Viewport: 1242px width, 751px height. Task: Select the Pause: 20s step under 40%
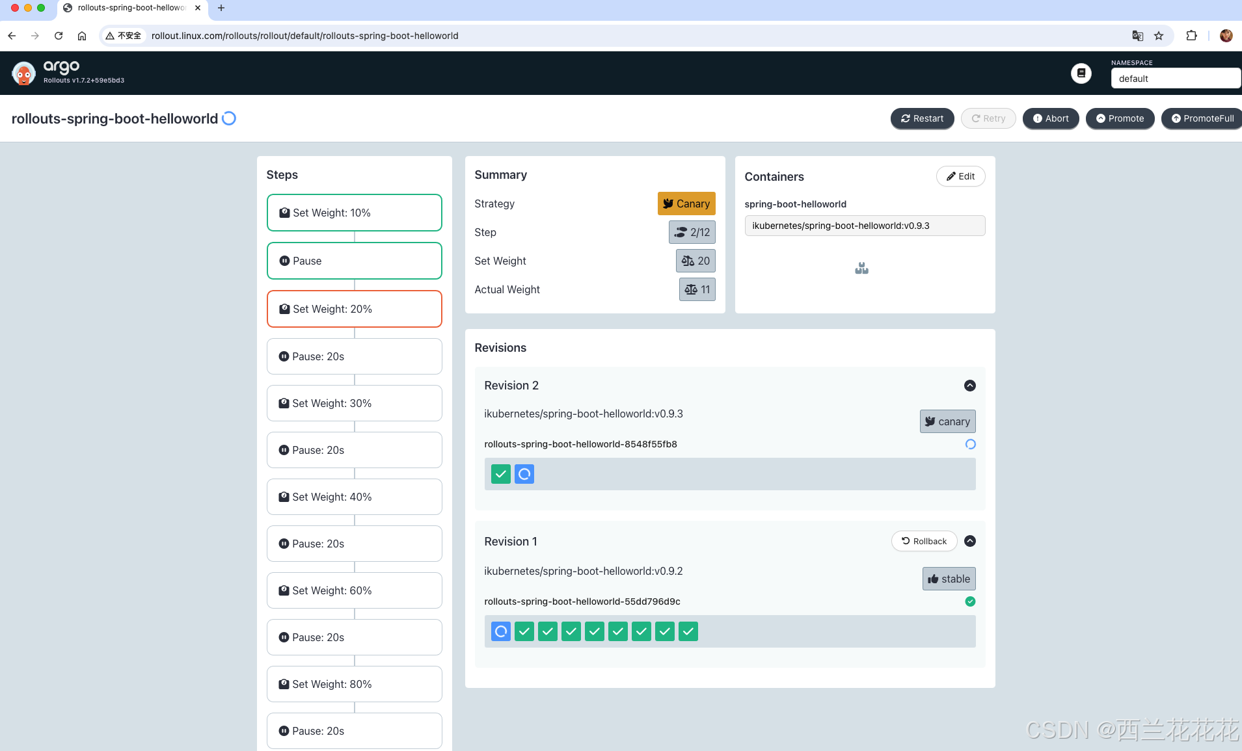click(x=355, y=544)
